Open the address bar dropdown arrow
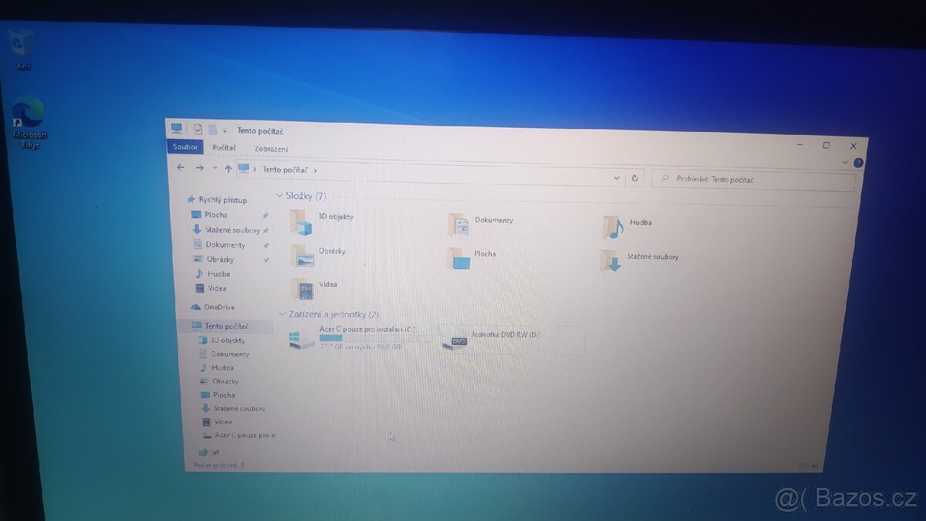926x521 pixels. [617, 178]
